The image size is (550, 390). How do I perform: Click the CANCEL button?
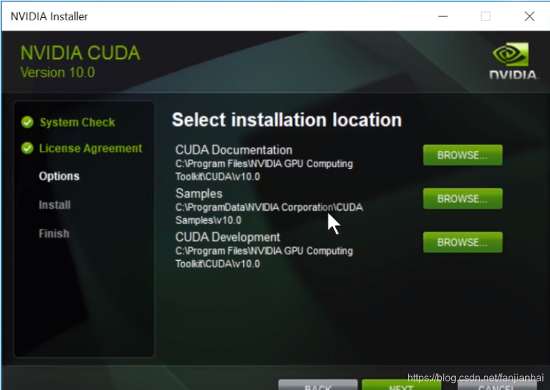click(497, 385)
